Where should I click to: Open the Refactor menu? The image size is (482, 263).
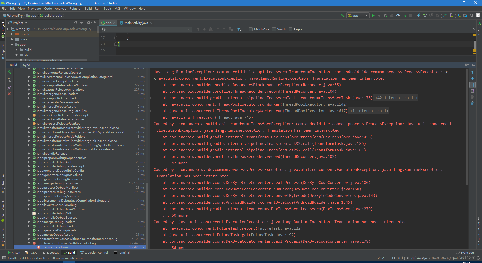click(75, 8)
